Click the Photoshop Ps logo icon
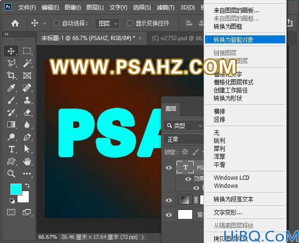Image resolution: width=299 pixels, height=243 pixels. click(x=8, y=7)
